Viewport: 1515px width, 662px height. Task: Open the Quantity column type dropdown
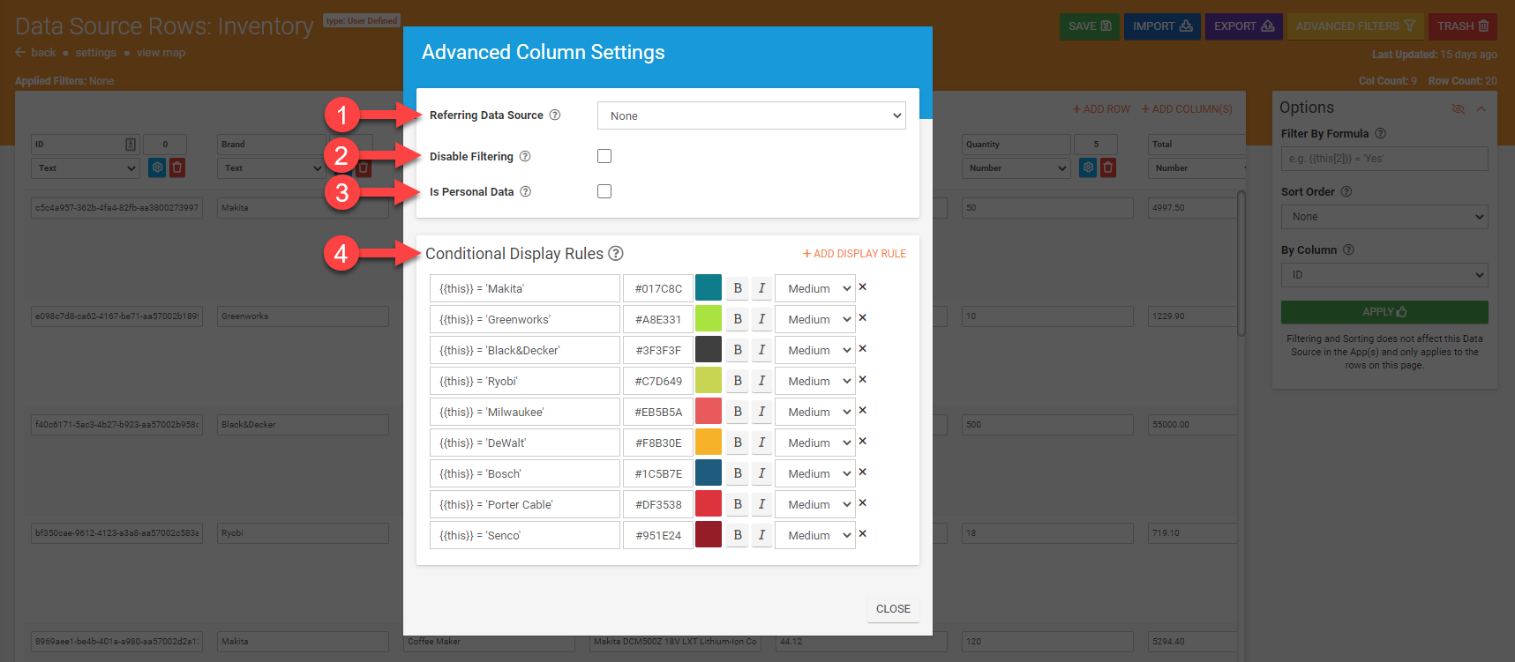tap(1016, 167)
